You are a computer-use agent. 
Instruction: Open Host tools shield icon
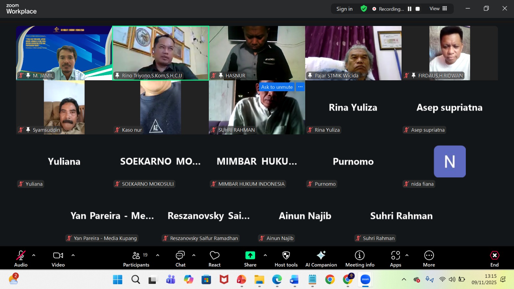(286, 259)
